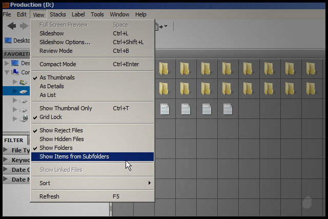Uncheck Show Reject Files
The image size is (328, 219).
(60, 130)
